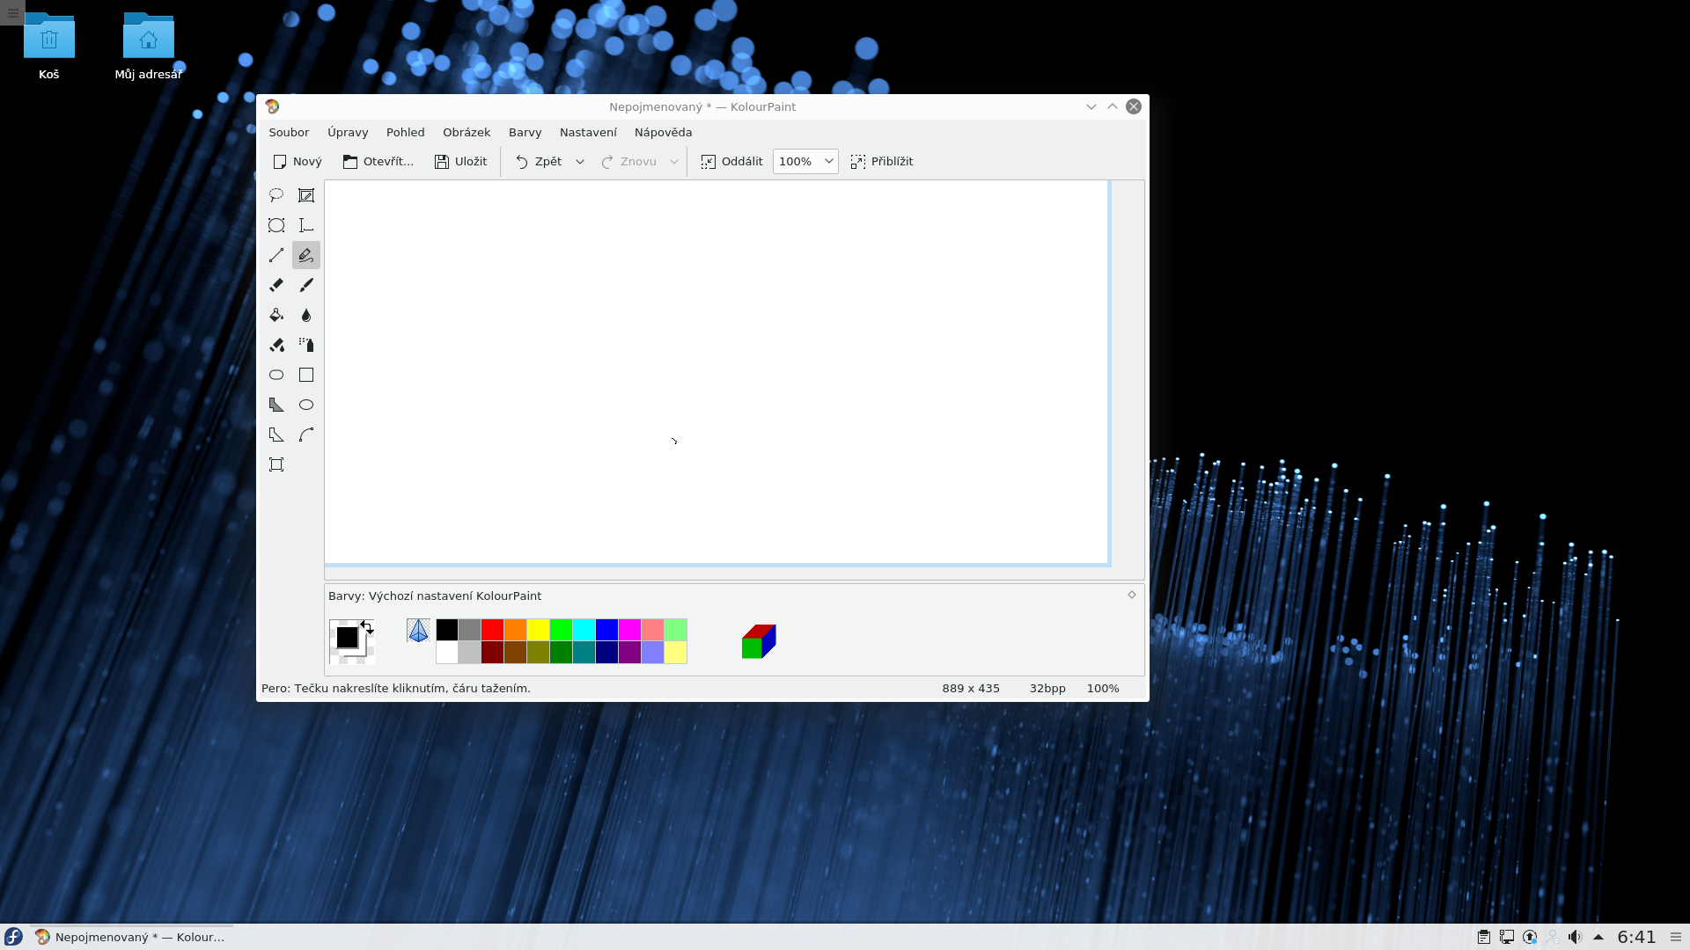The height and width of the screenshot is (950, 1690).
Task: Swap foreground and background colors
Action: 367,626
